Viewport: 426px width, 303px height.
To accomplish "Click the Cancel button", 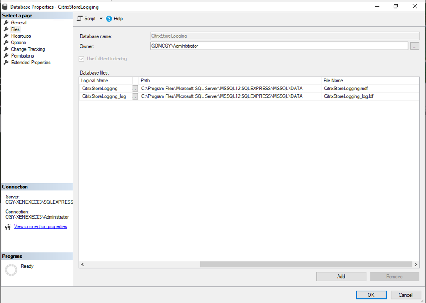I will [x=406, y=295].
